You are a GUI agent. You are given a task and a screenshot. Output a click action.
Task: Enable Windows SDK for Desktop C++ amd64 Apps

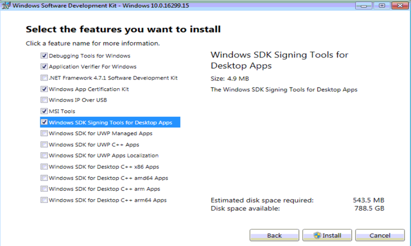click(44, 178)
